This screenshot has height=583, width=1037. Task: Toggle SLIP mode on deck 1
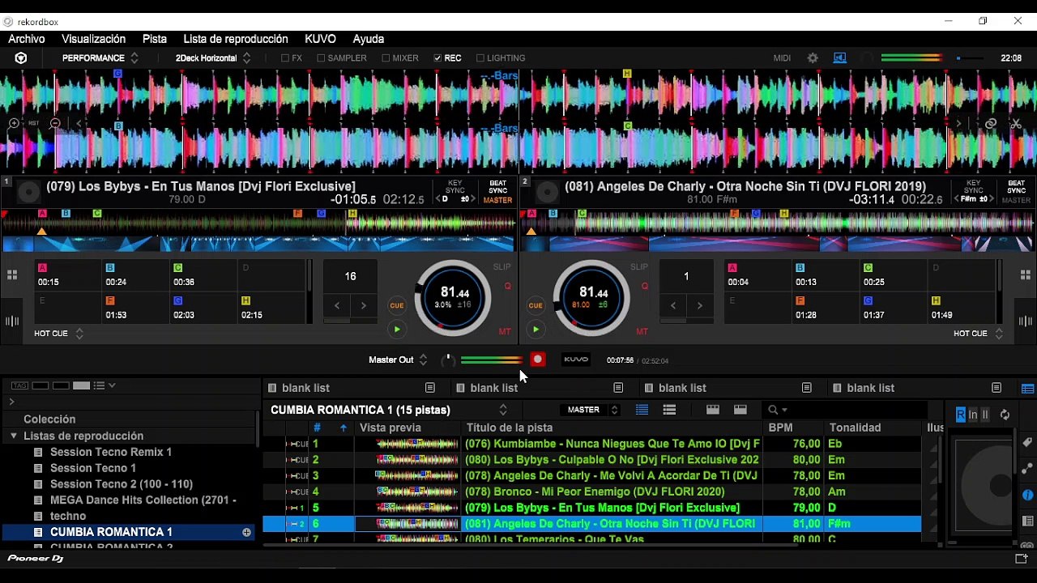point(502,267)
